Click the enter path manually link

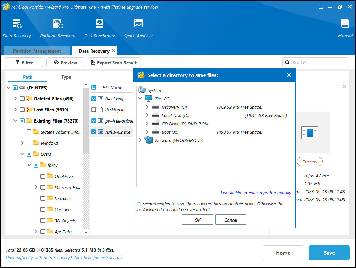[256, 193]
